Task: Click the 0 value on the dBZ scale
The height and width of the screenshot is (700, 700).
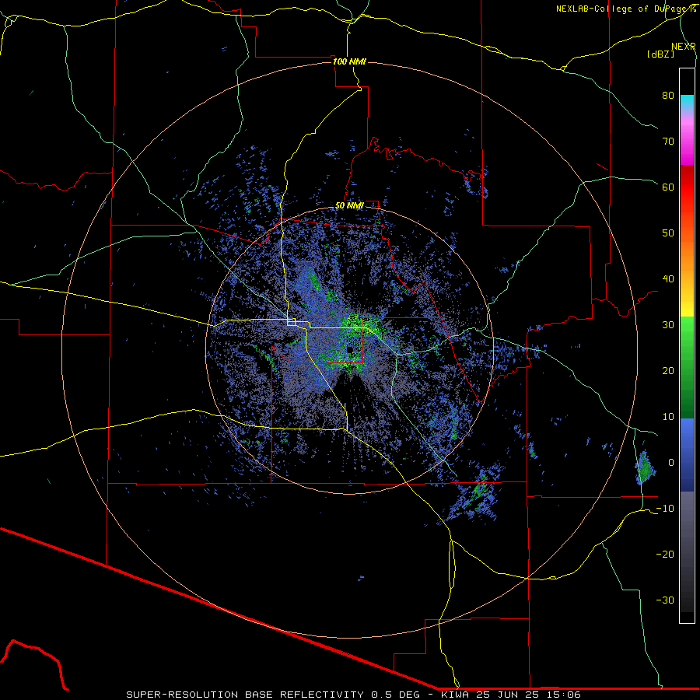Action: [x=671, y=463]
